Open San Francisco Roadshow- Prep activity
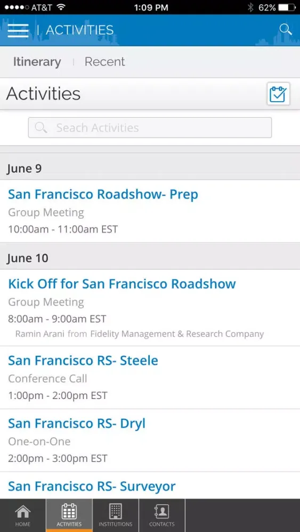 pyautogui.click(x=150, y=211)
